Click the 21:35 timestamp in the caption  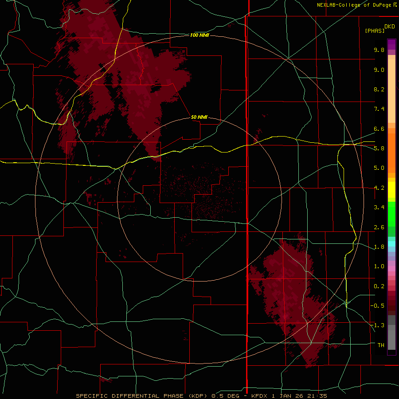pyautogui.click(x=317, y=396)
